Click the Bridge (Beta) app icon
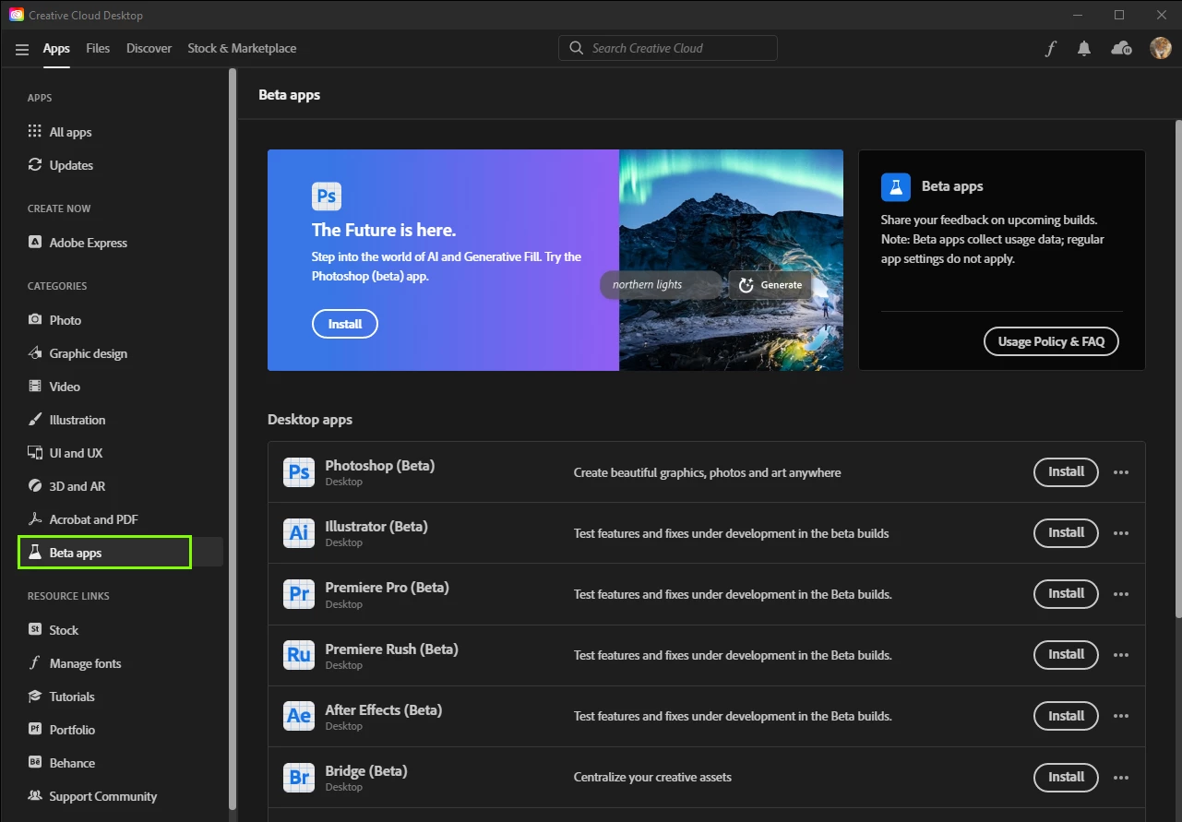Image resolution: width=1182 pixels, height=822 pixels. coord(299,777)
